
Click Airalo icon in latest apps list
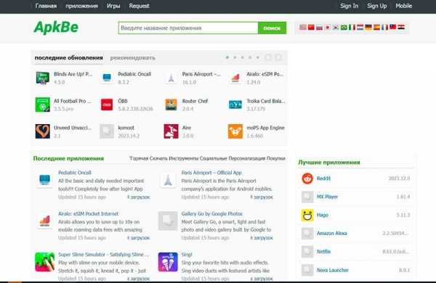pyautogui.click(x=45, y=221)
